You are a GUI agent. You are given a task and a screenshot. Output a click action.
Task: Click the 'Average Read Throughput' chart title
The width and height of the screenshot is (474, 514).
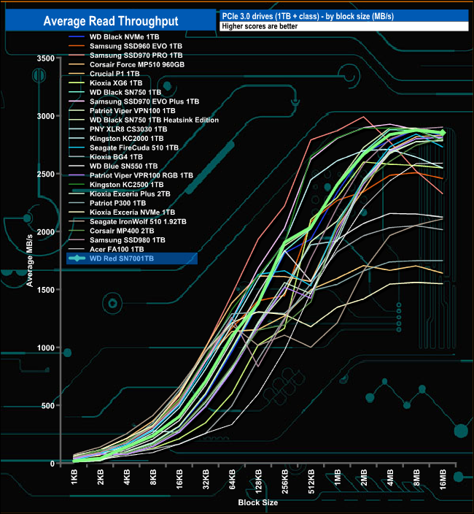[111, 21]
